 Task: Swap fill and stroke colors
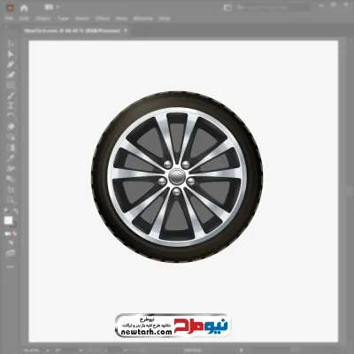15,212
